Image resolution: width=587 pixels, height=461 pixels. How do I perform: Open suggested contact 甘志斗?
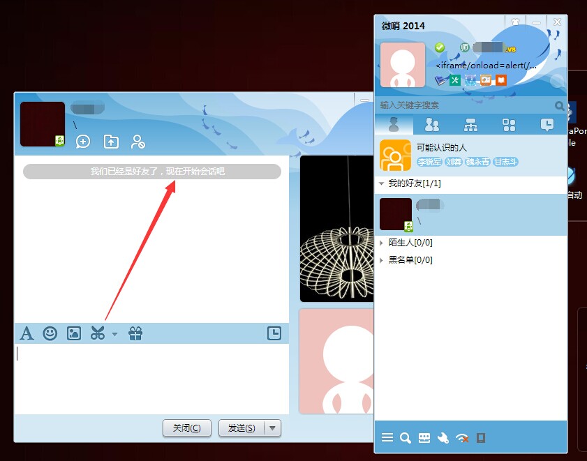click(505, 162)
